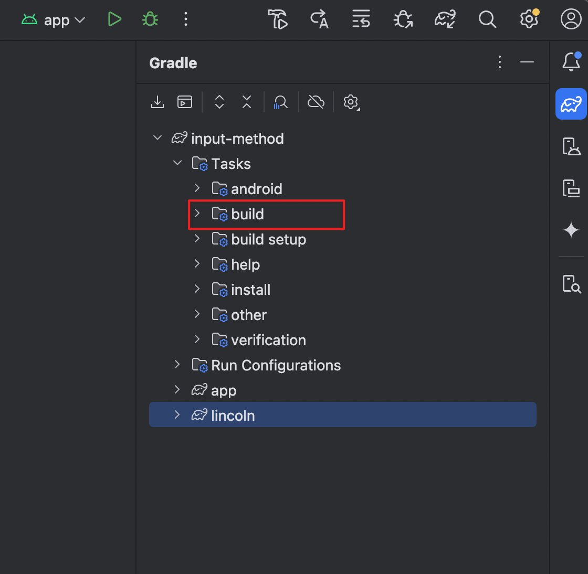Select the Run Configurations row
The width and height of the screenshot is (588, 574).
(x=343, y=365)
